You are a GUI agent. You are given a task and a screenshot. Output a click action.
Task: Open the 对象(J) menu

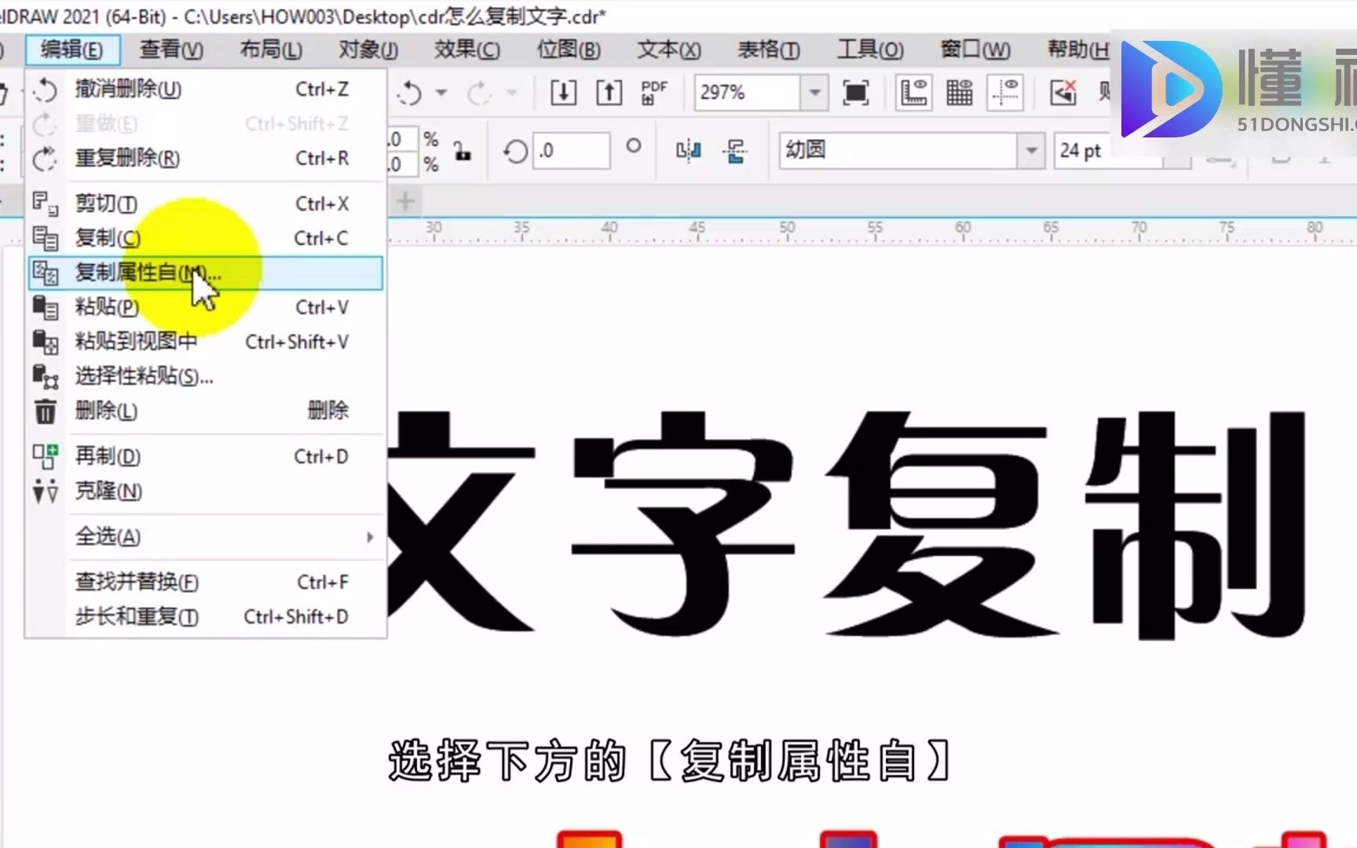point(368,49)
